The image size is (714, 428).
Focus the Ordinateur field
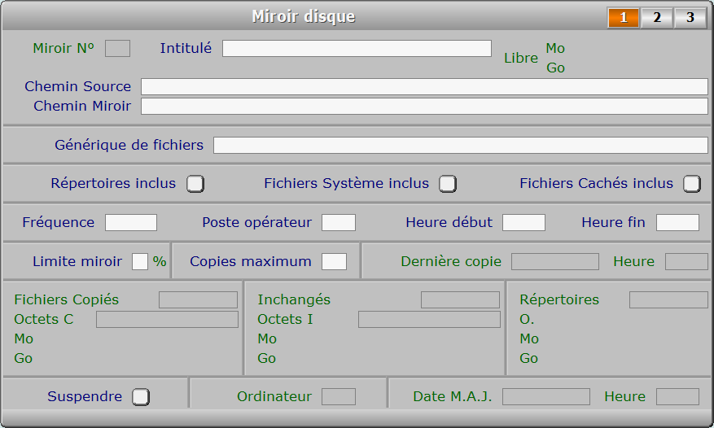(x=339, y=396)
